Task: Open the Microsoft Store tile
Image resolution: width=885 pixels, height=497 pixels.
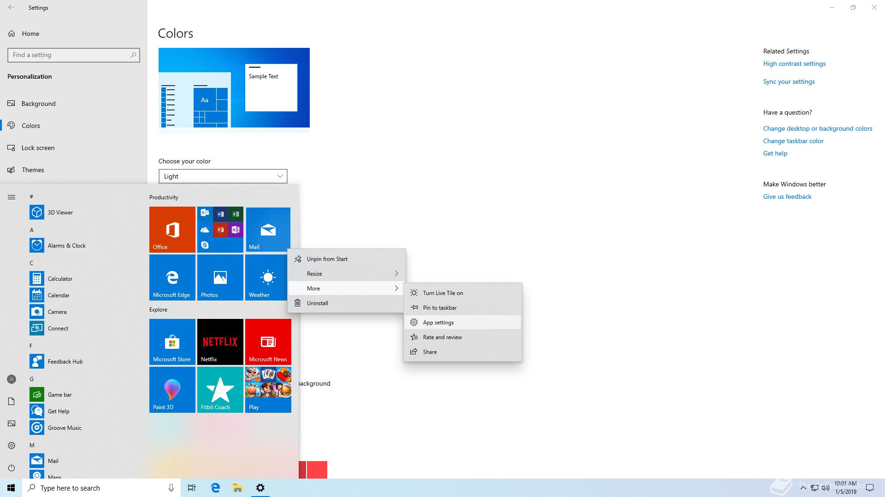Action: tap(172, 342)
